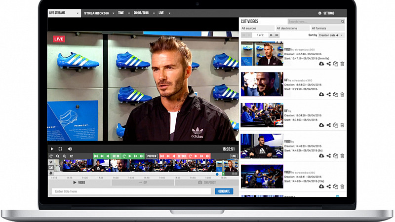This screenshot has width=395, height=222.
Task: Open the All destinations filter
Action: click(292, 28)
